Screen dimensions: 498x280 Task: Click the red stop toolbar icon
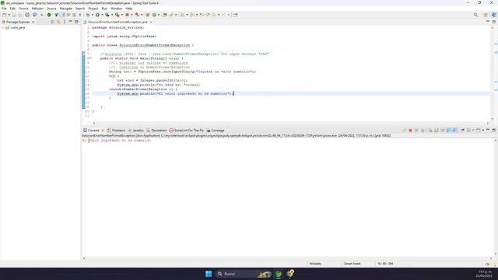(x=127, y=15)
